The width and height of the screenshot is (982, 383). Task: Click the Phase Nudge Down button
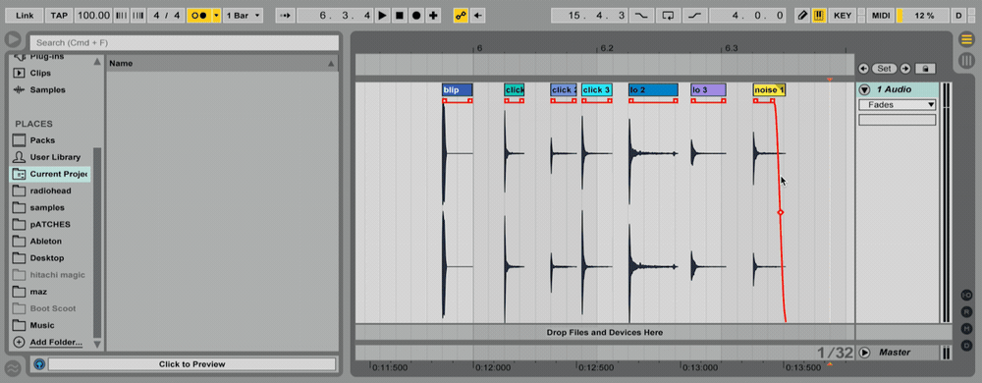[122, 16]
